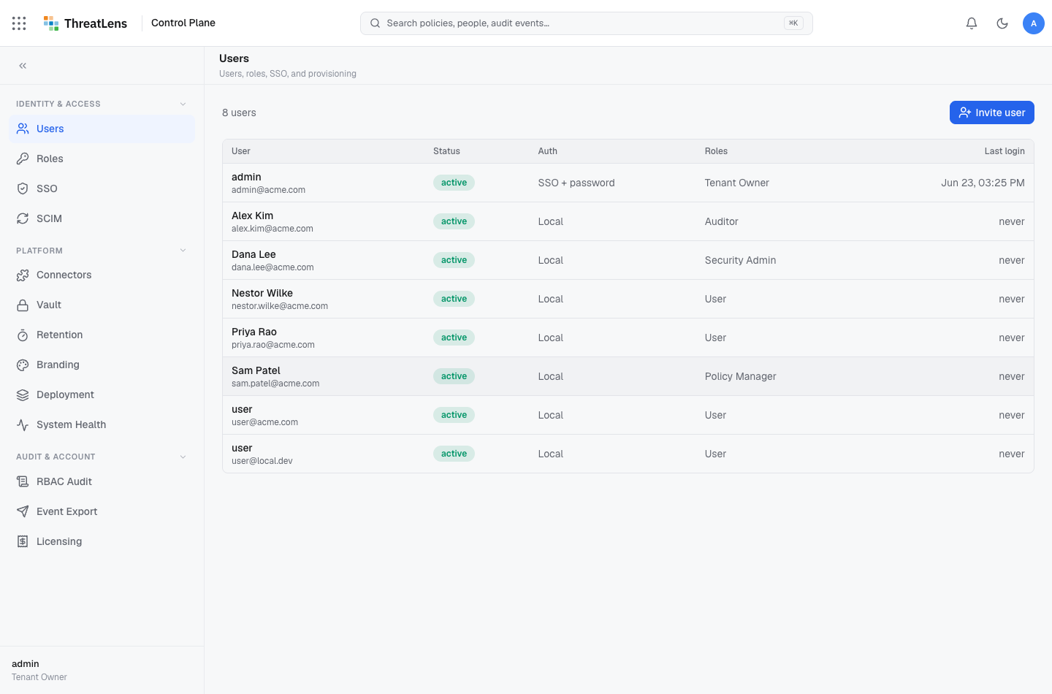Screen dimensions: 1052x694
Task: Open the Deployment page
Action: pyautogui.click(x=102, y=394)
